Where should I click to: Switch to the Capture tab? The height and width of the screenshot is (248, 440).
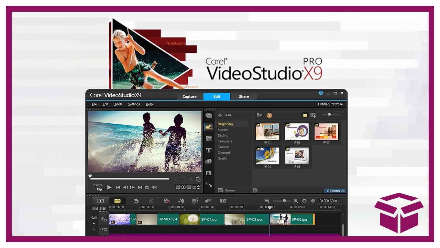coord(189,96)
